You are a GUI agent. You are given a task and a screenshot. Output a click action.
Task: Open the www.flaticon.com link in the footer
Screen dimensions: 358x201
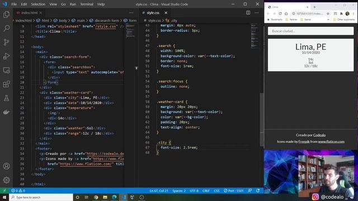331,141
